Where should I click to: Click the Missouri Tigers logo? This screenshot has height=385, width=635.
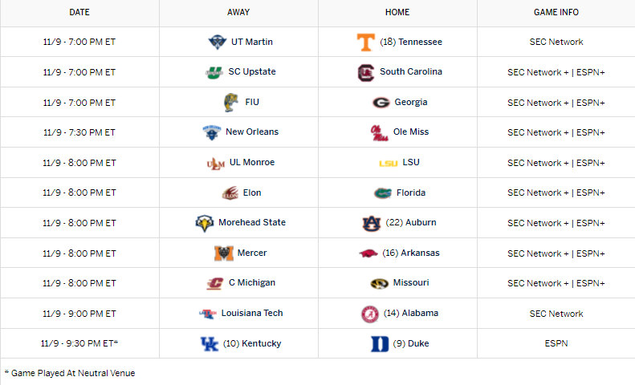click(x=380, y=283)
